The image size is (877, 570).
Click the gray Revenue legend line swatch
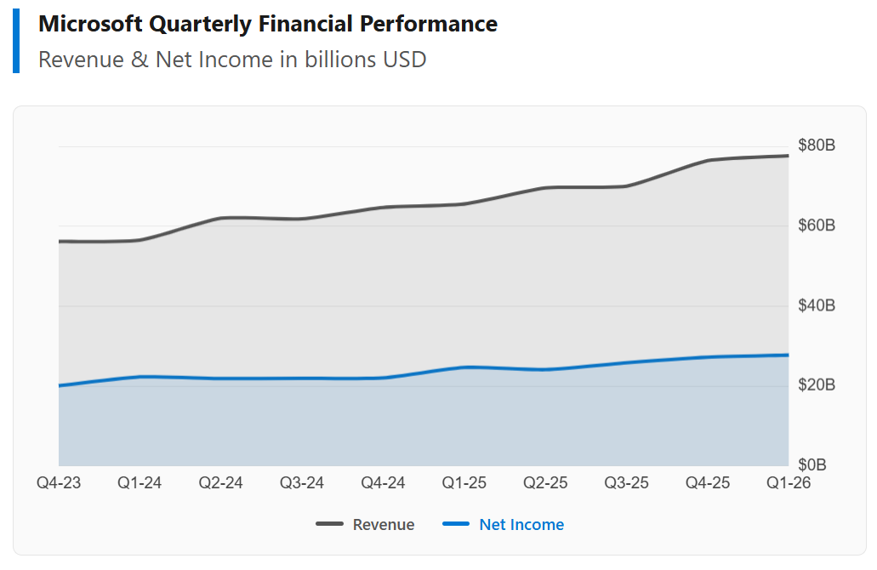(329, 524)
